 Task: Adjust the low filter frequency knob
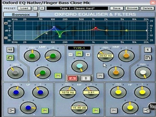(15, 72)
